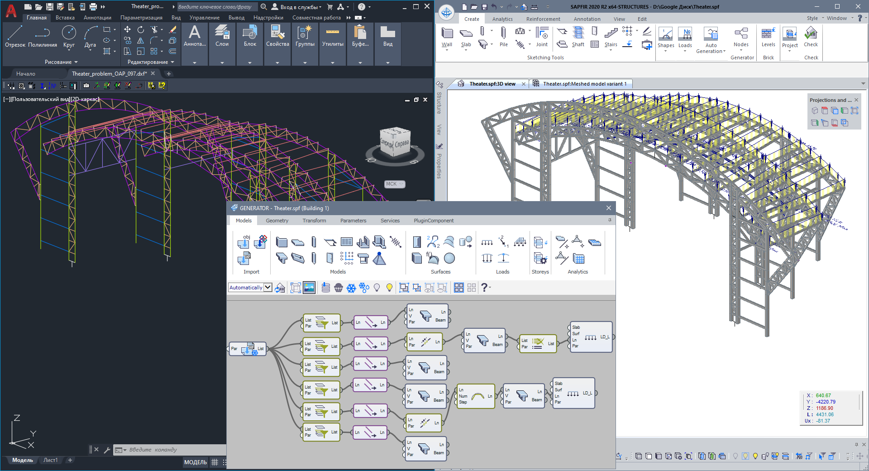869x471 pixels.
Task: Toggle the yellow light bulb button
Action: pyautogui.click(x=389, y=288)
